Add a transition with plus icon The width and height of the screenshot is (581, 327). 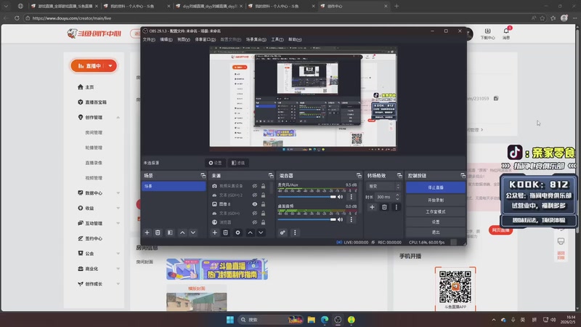tap(372, 207)
